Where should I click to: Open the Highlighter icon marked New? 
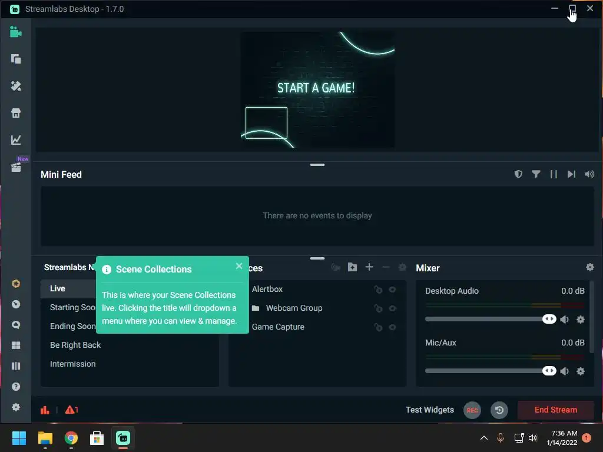(16, 167)
